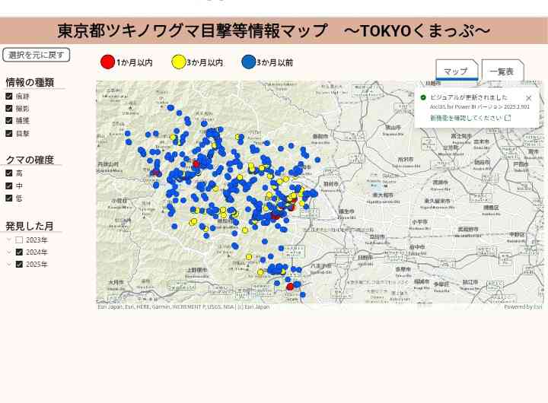Image resolution: width=548 pixels, height=403 pixels.
Task: Click the 情報の種類 section heading
Action: click(x=30, y=82)
